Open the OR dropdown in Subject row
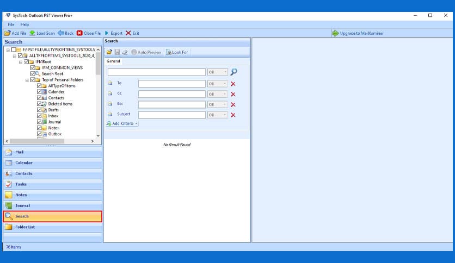This screenshot has height=263, width=455. coord(218,115)
